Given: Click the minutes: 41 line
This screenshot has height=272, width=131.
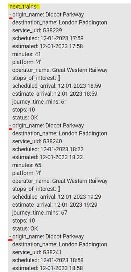Looking at the screenshot, I should 26,54.
